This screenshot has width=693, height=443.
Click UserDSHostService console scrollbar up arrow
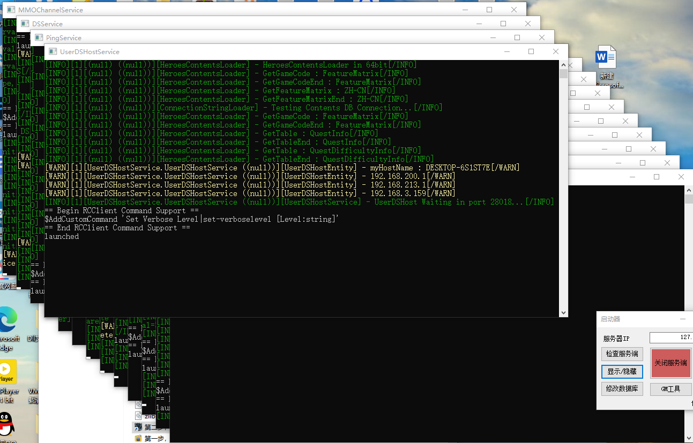click(x=563, y=65)
